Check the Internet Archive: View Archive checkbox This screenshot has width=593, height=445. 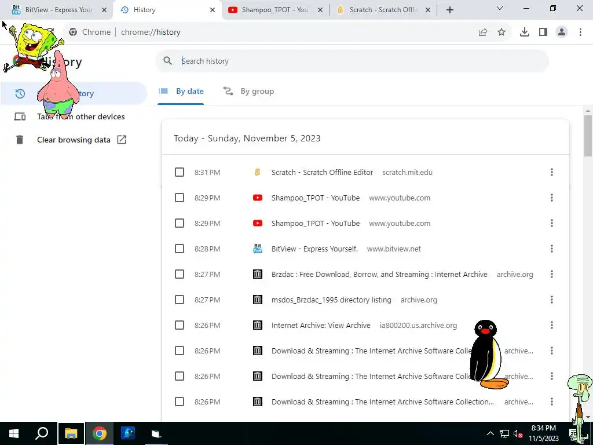(180, 325)
